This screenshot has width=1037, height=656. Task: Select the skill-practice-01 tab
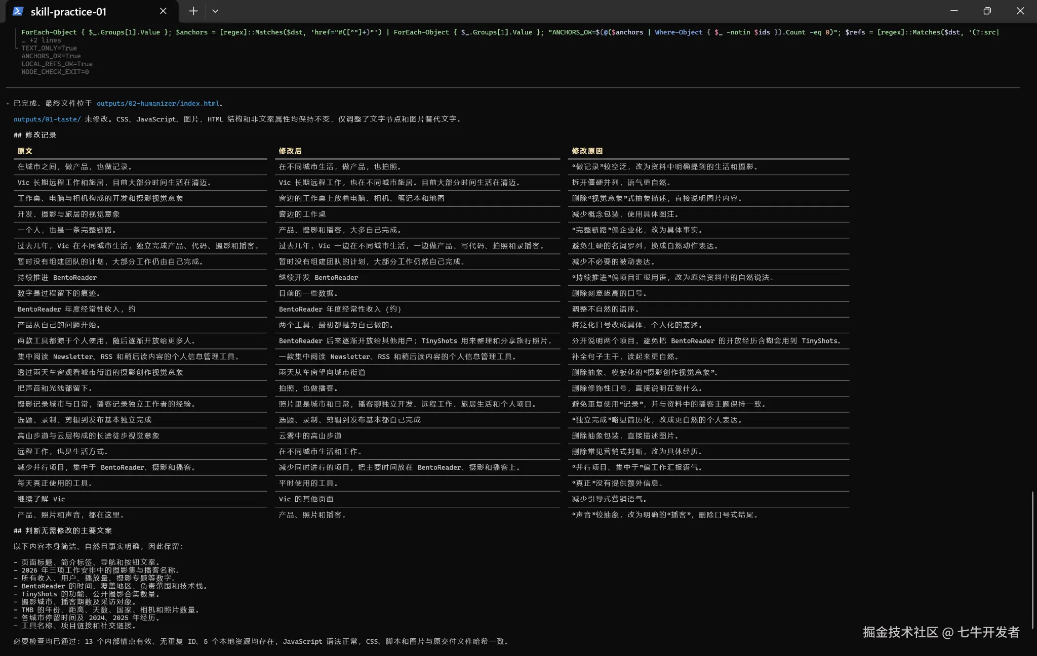point(92,11)
